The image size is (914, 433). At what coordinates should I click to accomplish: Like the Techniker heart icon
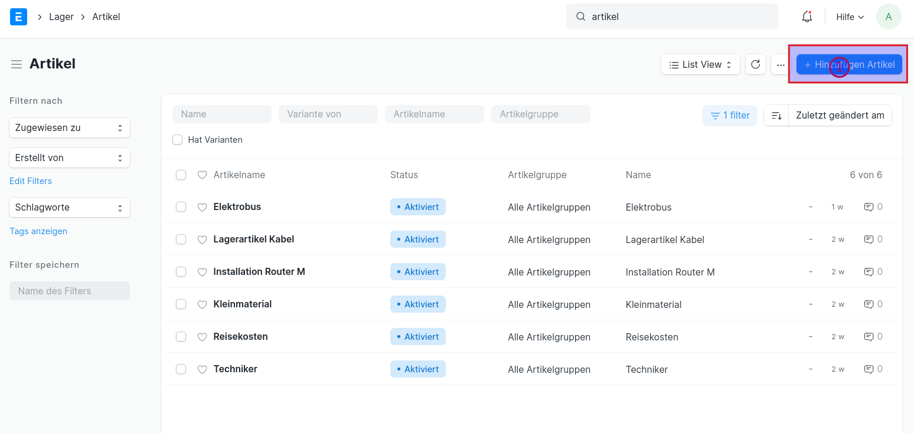202,369
